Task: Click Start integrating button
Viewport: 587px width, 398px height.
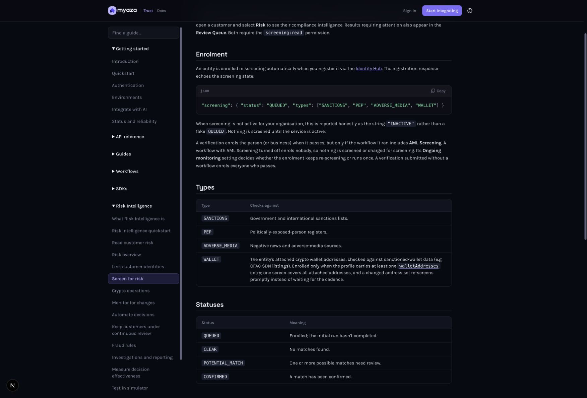Action: pyautogui.click(x=442, y=11)
